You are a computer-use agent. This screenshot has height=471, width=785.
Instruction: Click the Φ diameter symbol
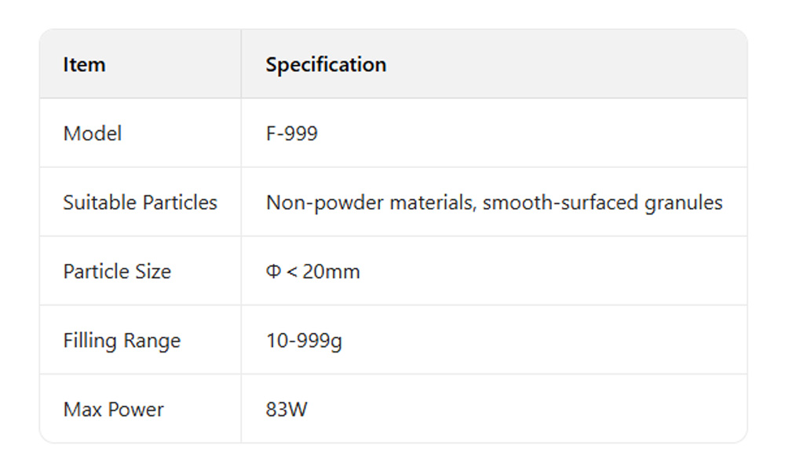coord(273,272)
